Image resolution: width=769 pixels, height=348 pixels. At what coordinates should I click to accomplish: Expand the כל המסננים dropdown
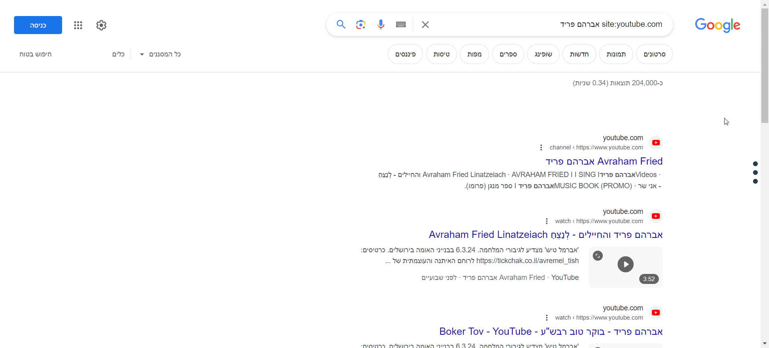pyautogui.click(x=160, y=54)
